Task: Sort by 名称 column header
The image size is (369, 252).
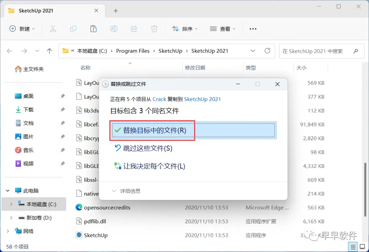Action: (85, 68)
